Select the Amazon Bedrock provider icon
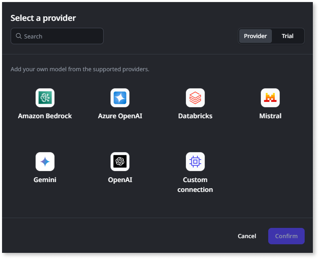319x259 pixels. [x=45, y=98]
